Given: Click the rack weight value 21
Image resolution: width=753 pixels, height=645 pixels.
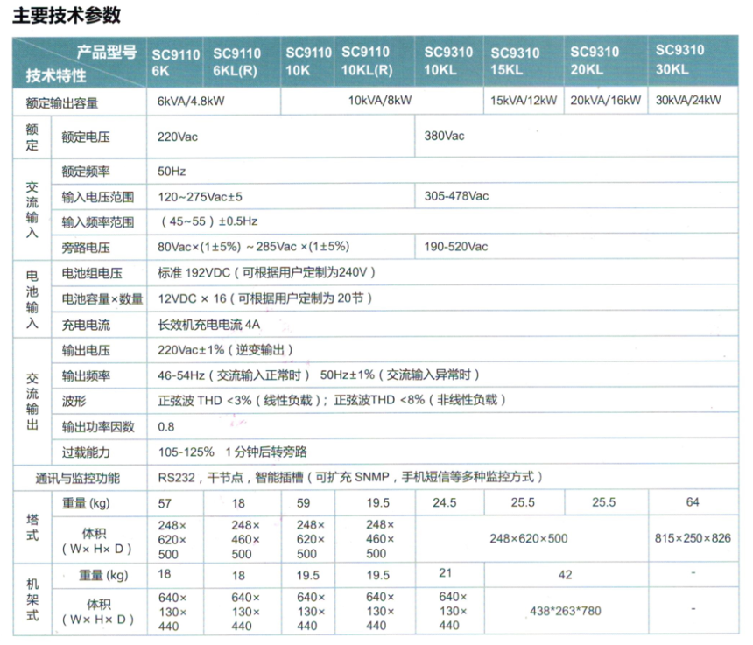Looking at the screenshot, I should (x=445, y=573).
